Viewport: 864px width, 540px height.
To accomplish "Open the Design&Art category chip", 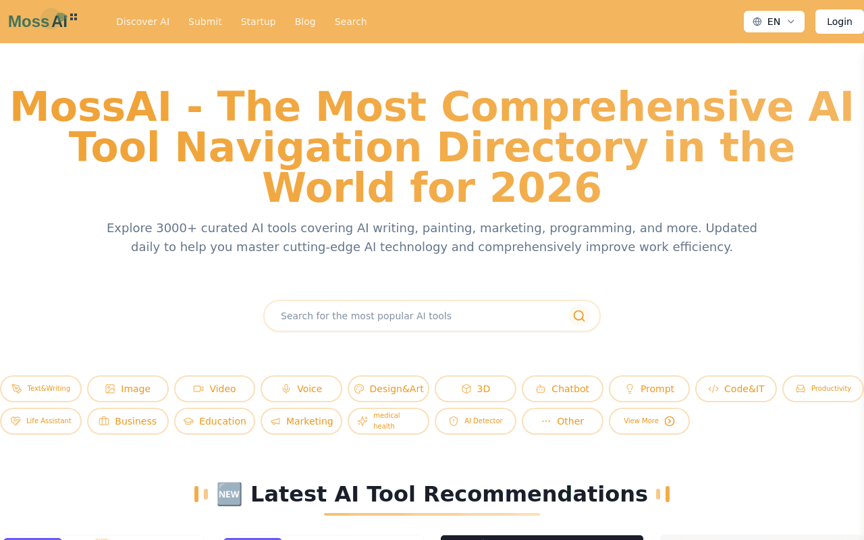I will point(389,389).
